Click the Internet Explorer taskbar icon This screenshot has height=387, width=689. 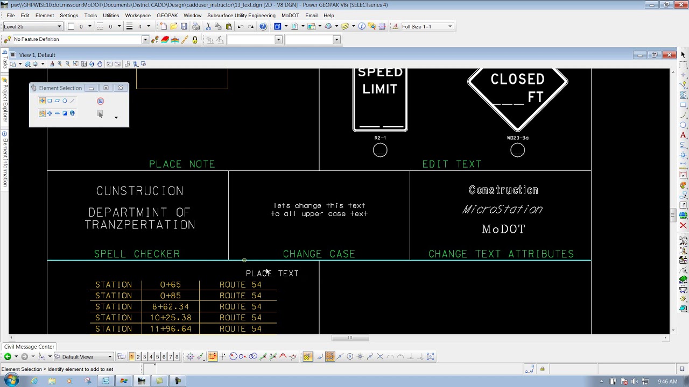click(x=34, y=381)
